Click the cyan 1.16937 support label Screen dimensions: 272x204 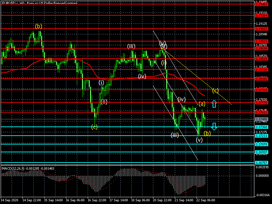click(x=261, y=152)
